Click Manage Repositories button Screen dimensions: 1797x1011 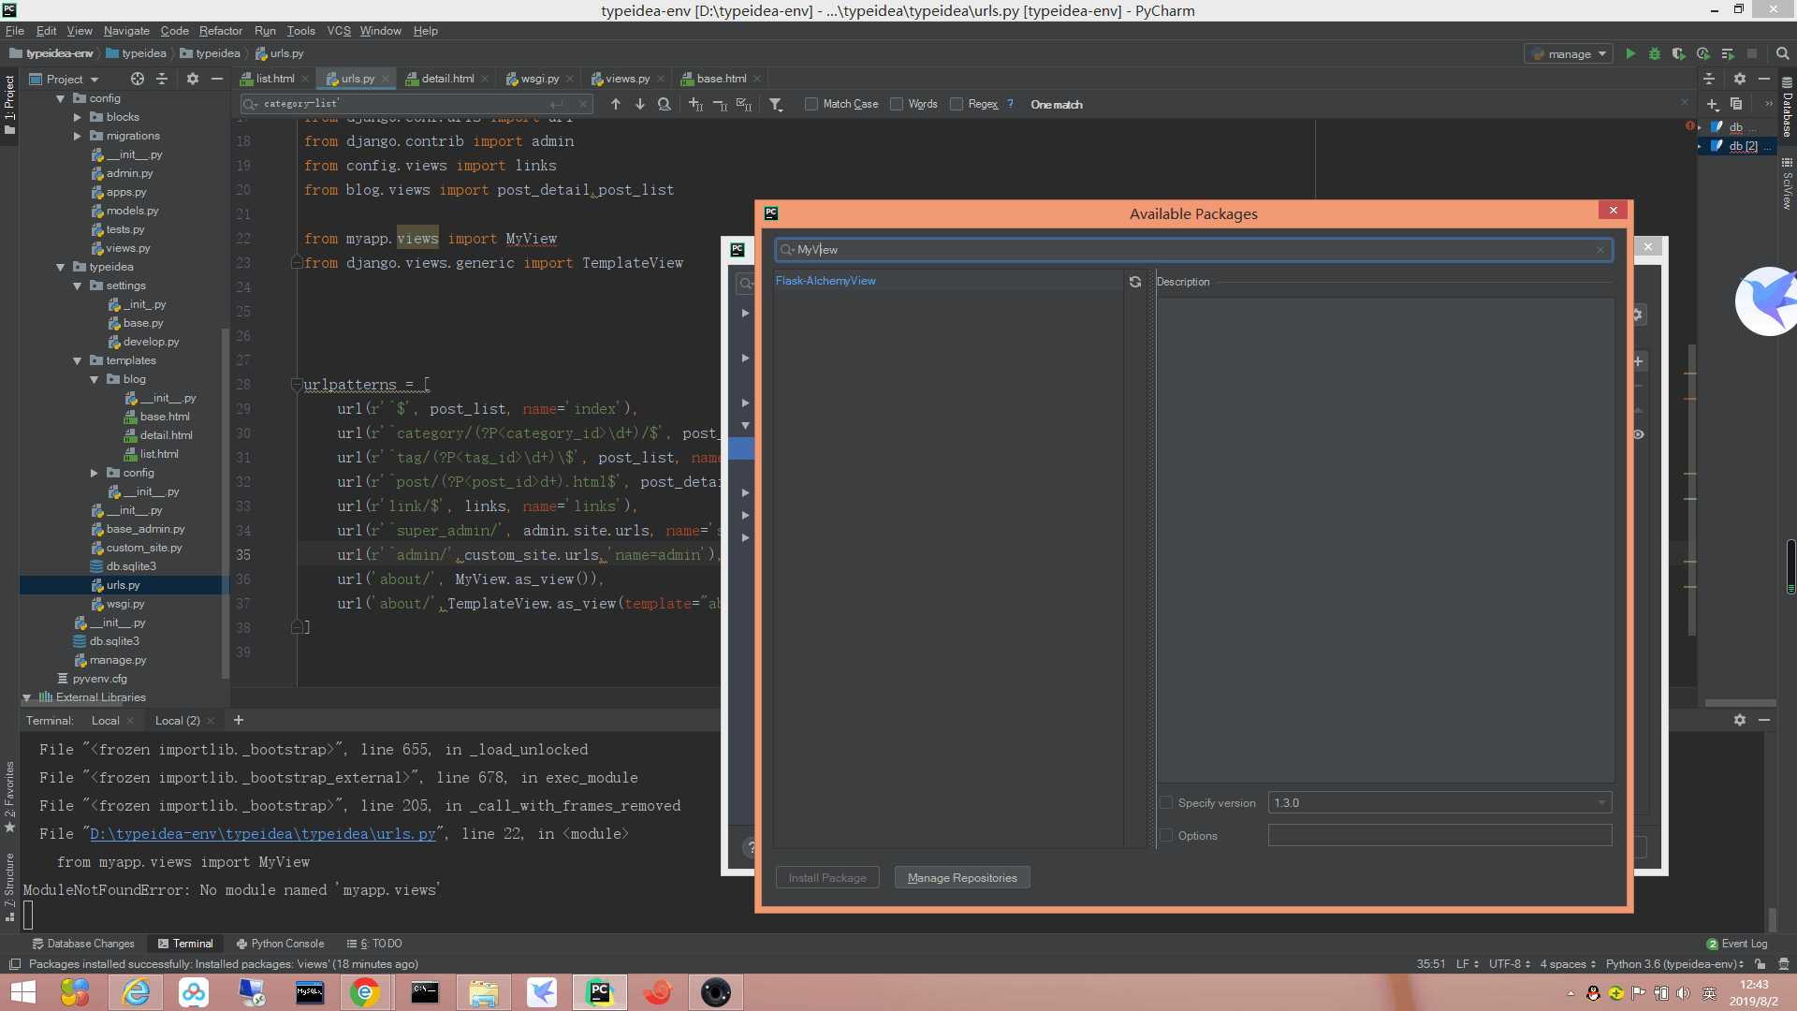[x=963, y=878]
